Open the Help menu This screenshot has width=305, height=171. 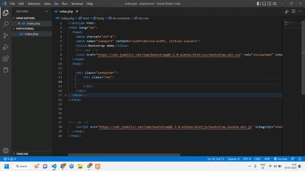90,4
